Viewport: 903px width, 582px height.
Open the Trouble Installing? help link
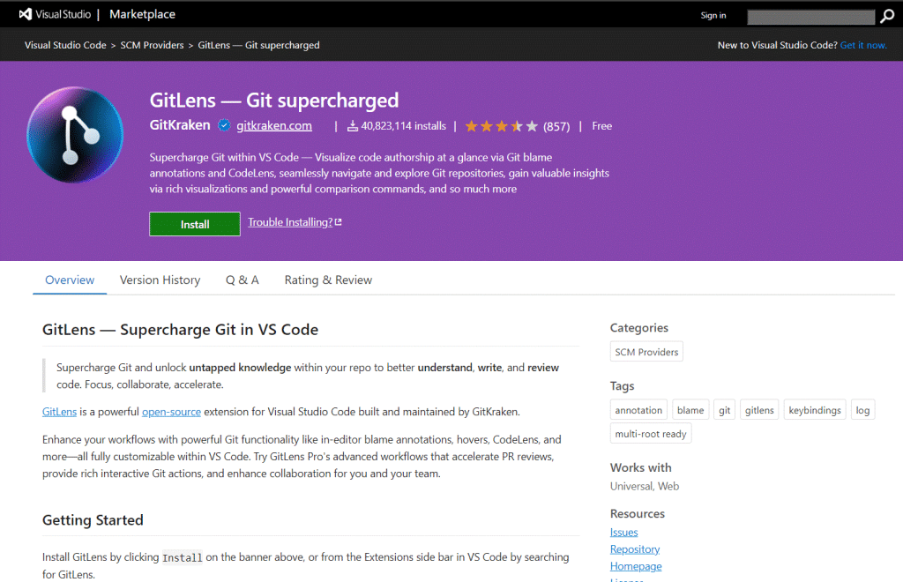[x=290, y=222]
